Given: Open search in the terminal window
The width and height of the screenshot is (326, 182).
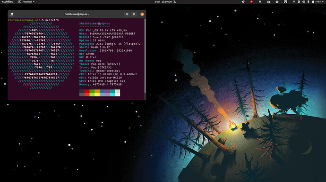Looking at the screenshot, I should point(127,14).
